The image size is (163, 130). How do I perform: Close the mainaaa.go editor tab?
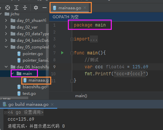pos(85,8)
